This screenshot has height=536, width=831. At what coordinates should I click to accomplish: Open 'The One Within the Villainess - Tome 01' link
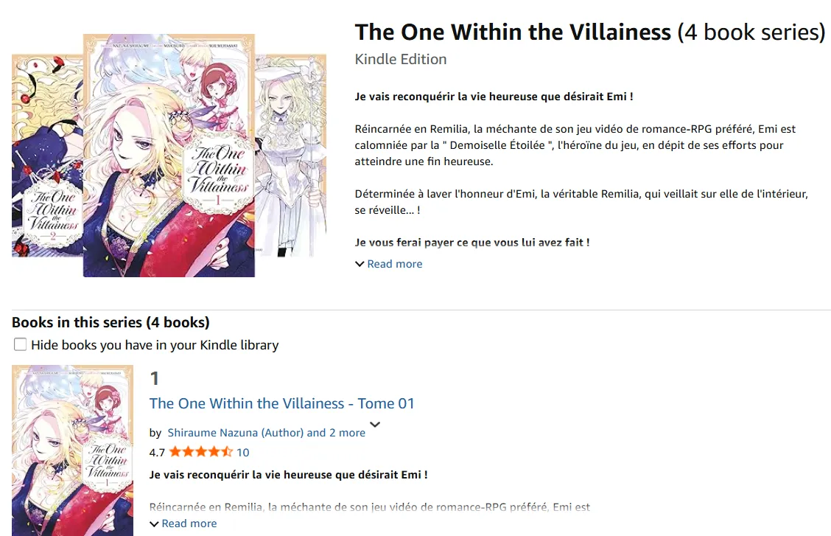(x=281, y=403)
